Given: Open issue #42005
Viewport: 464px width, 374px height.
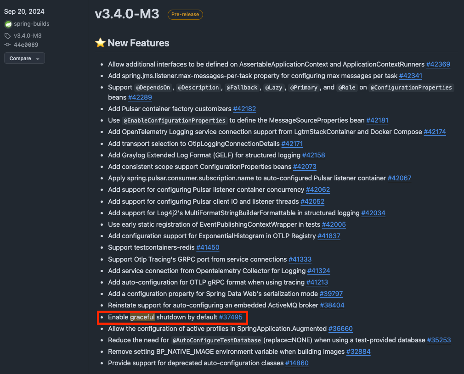Looking at the screenshot, I should [x=334, y=225].
